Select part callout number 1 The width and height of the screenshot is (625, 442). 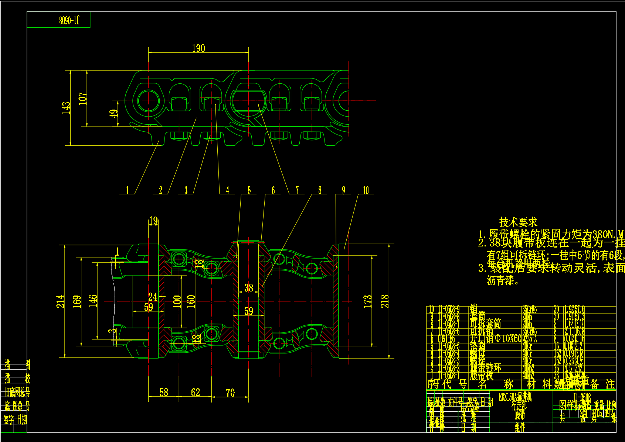128,190
